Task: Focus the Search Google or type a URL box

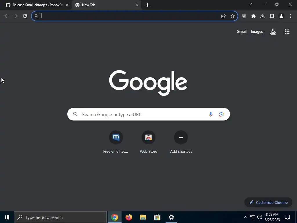Action: 148,114
